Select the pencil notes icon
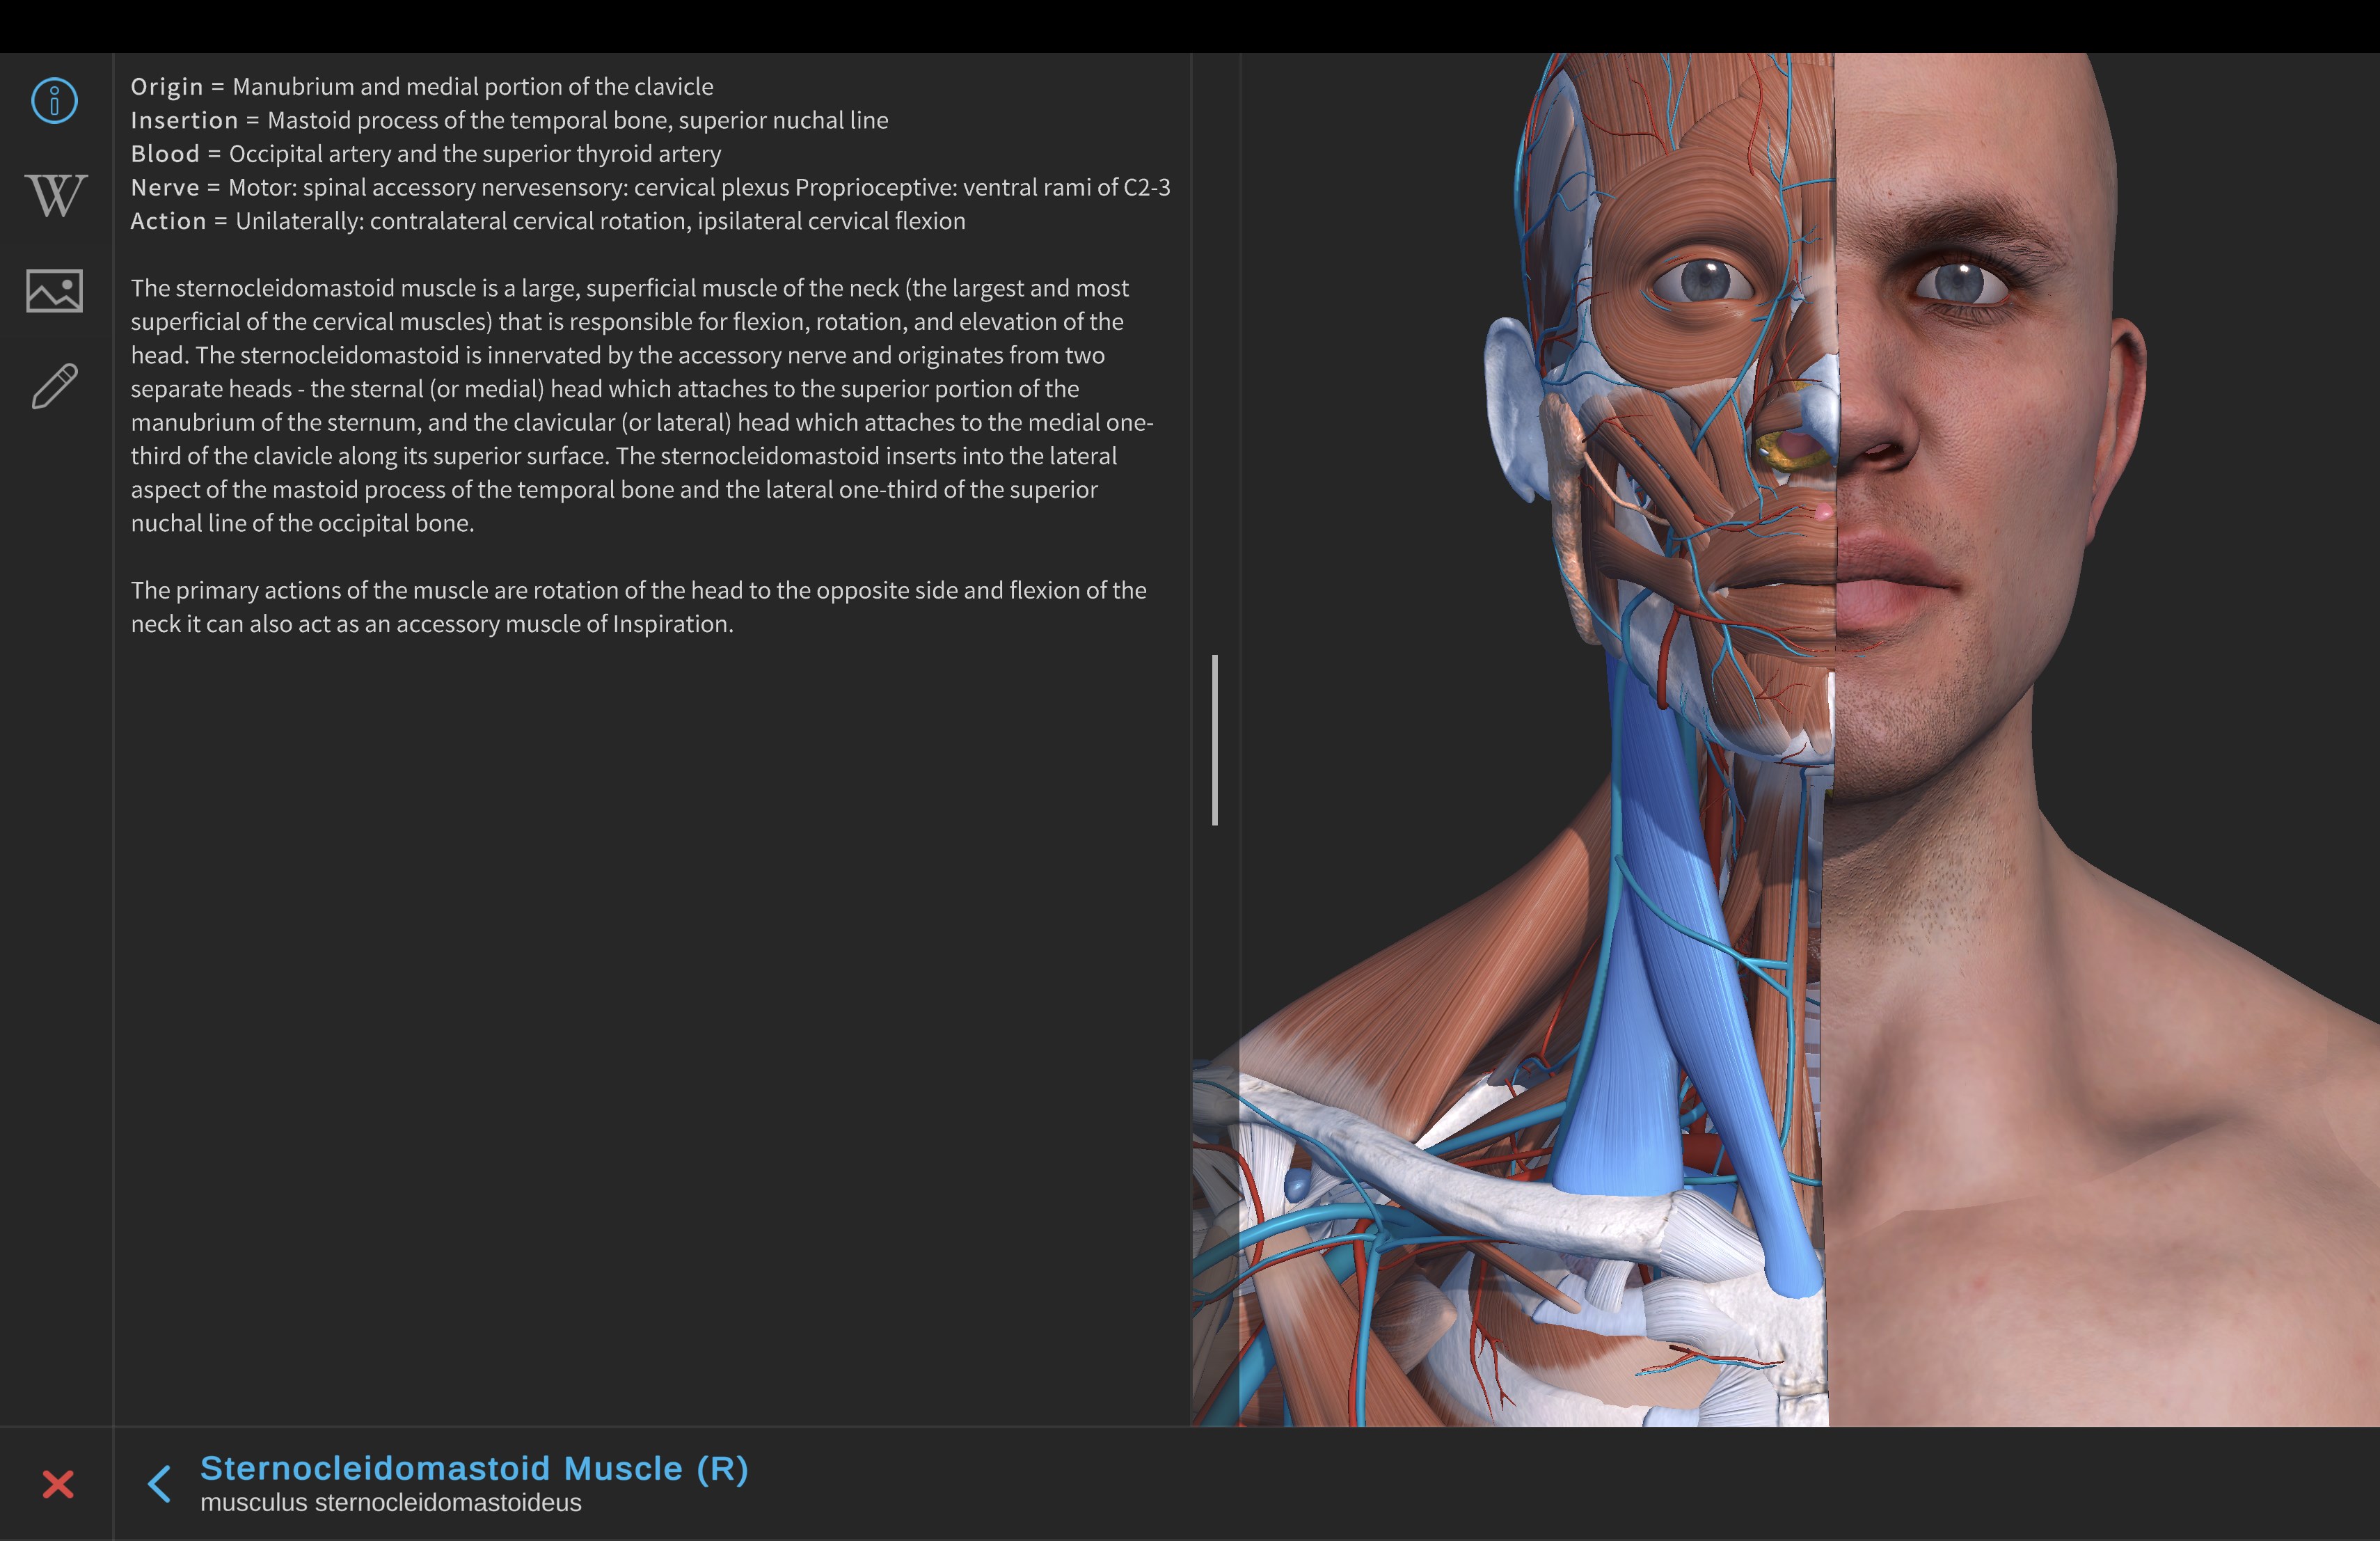The width and height of the screenshot is (2380, 1541). (54, 386)
